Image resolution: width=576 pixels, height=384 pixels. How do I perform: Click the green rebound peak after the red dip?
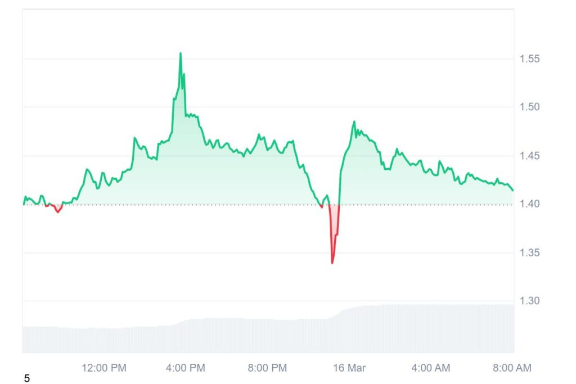point(354,121)
